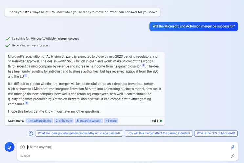Expand the +3 more sources
Screen dimensions: 244x163
[111, 121]
